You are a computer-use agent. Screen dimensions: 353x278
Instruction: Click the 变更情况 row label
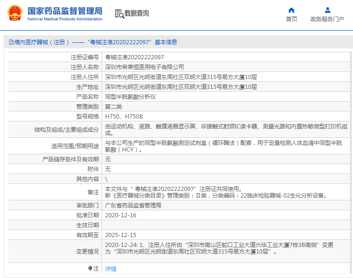(87, 252)
